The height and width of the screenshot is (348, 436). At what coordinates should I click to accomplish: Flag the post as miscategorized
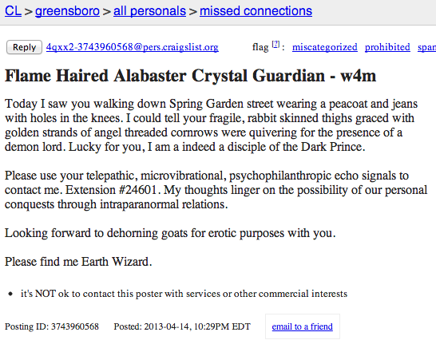[x=324, y=47]
